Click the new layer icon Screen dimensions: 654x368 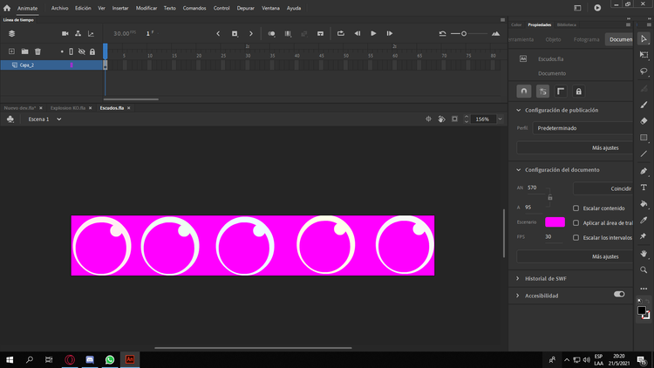pos(11,51)
